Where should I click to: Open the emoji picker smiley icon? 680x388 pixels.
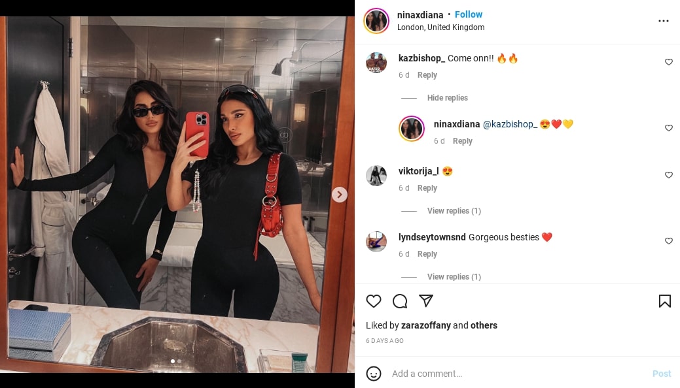tap(374, 373)
